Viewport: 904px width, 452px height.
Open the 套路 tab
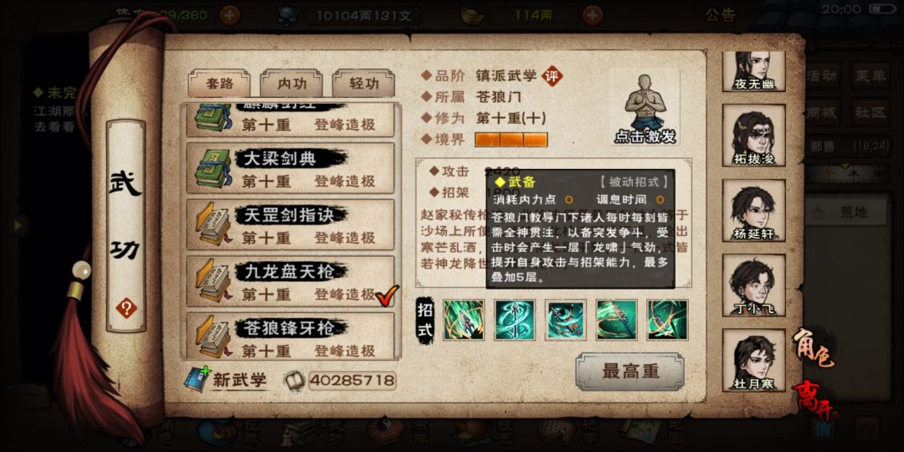coord(219,84)
